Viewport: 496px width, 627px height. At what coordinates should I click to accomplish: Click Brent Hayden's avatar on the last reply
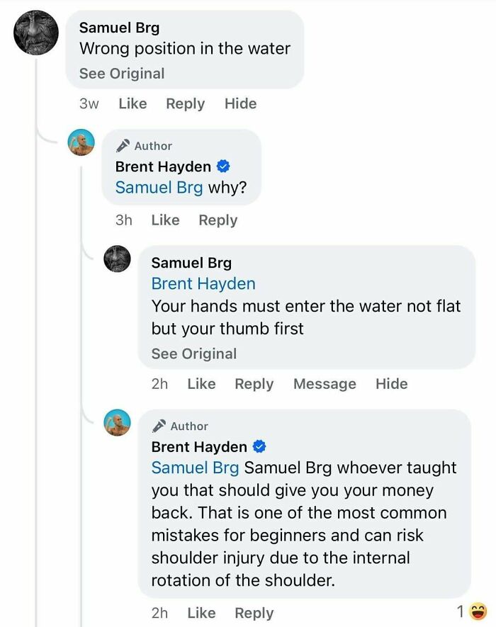click(x=118, y=423)
